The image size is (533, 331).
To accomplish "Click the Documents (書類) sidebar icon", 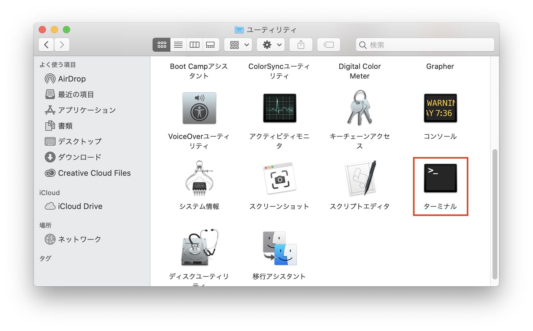I will tap(50, 126).
